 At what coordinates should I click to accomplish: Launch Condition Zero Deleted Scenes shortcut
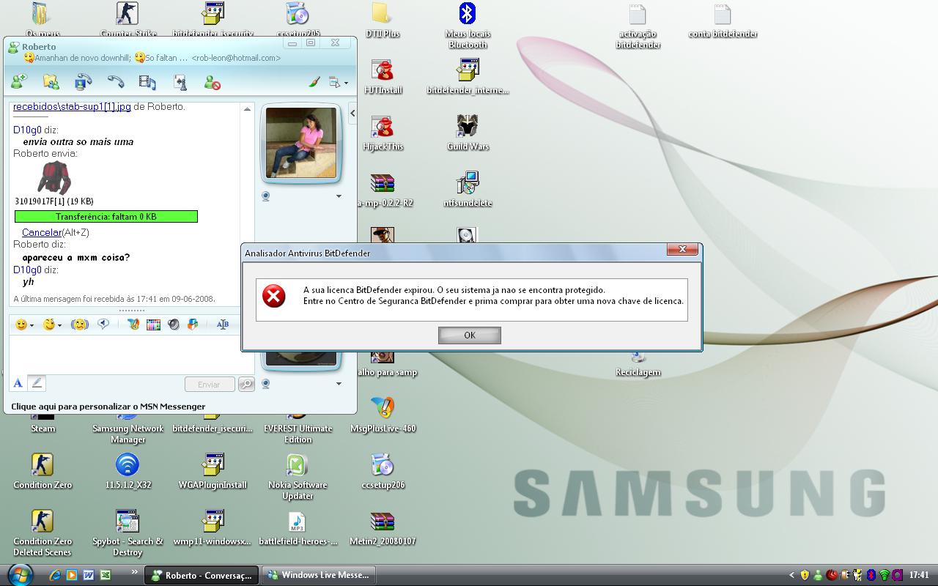point(43,533)
